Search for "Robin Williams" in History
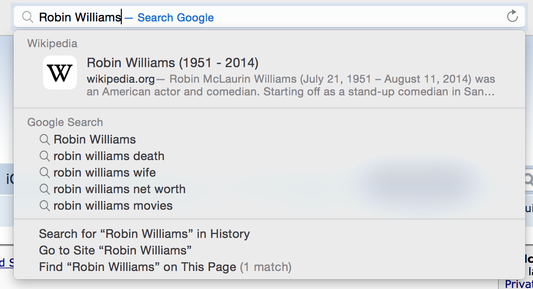The image size is (533, 289). click(x=144, y=234)
